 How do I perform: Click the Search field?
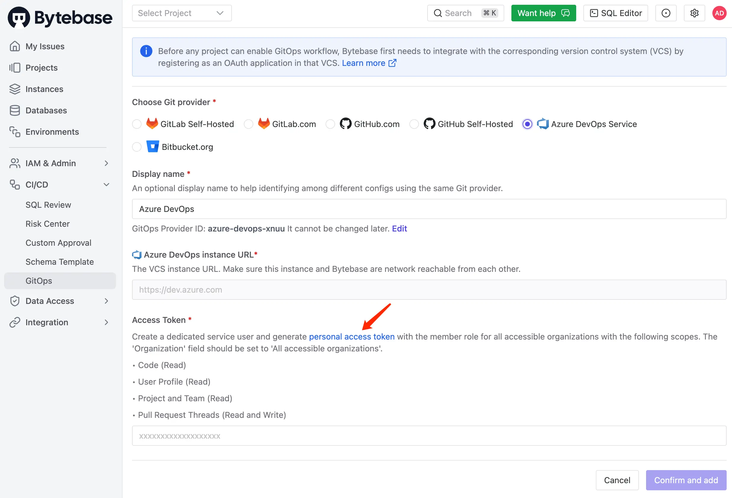[466, 13]
